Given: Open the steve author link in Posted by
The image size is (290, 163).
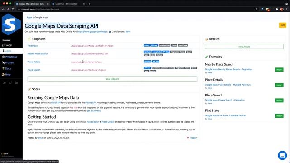Looking at the screenshot, I should [40, 138].
